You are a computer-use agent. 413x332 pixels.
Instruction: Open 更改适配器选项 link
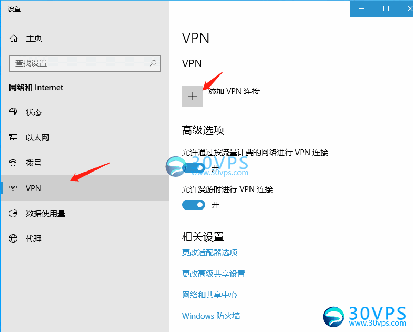coord(209,253)
